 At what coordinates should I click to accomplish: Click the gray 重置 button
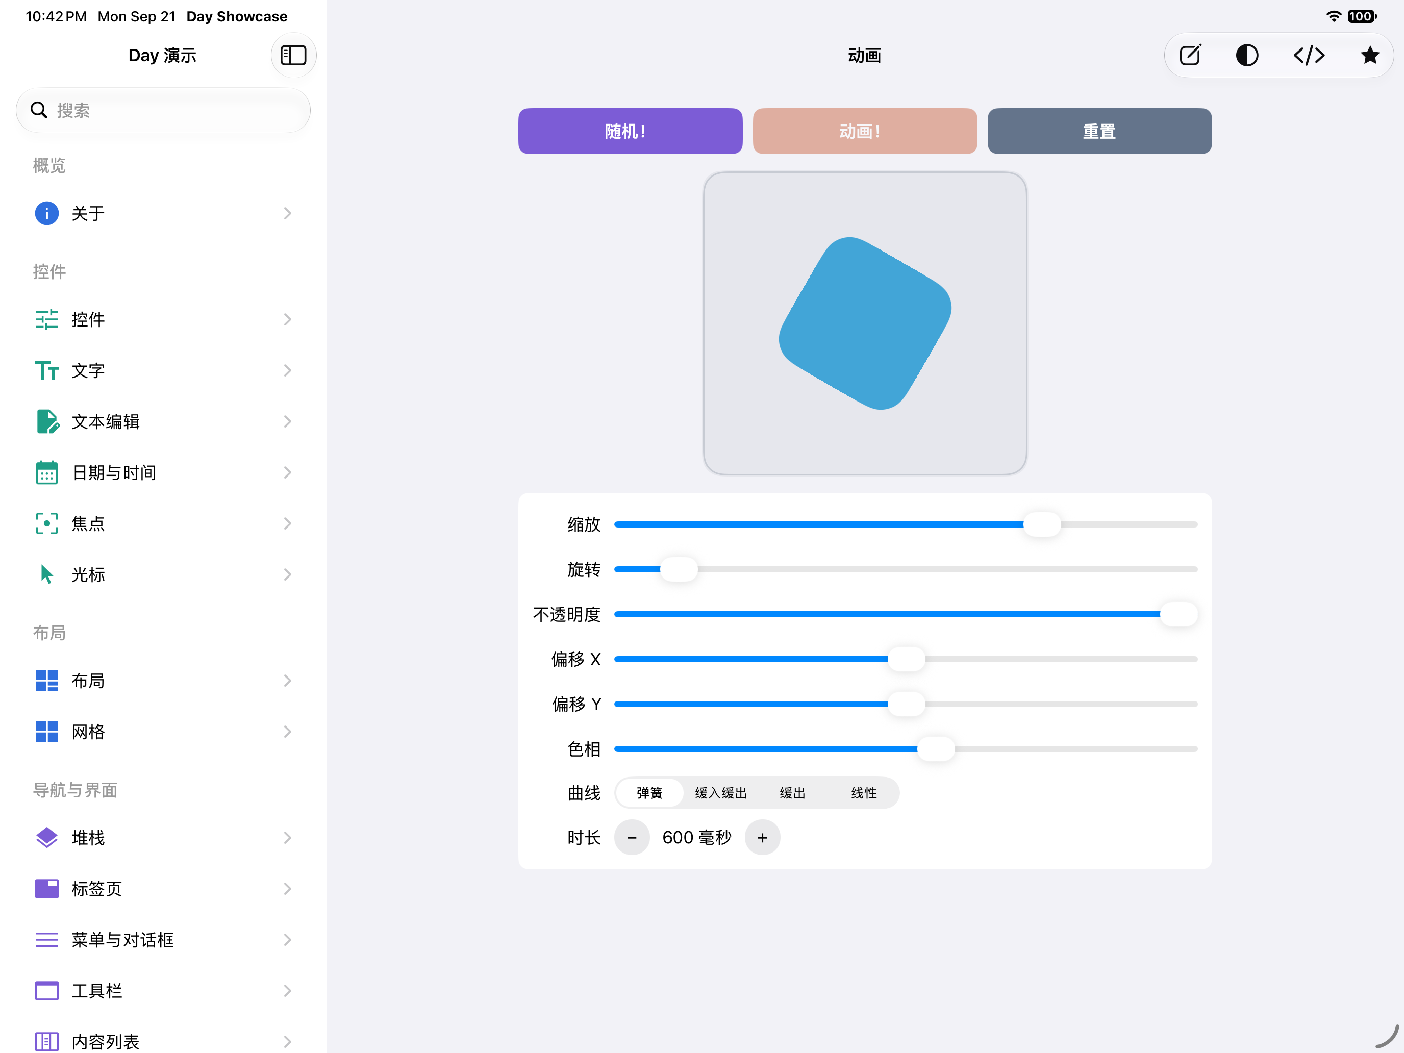coord(1099,131)
